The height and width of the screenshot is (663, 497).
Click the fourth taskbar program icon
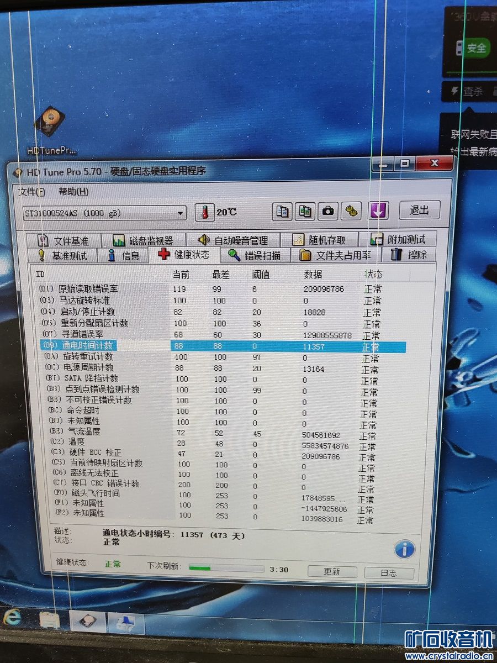(125, 623)
